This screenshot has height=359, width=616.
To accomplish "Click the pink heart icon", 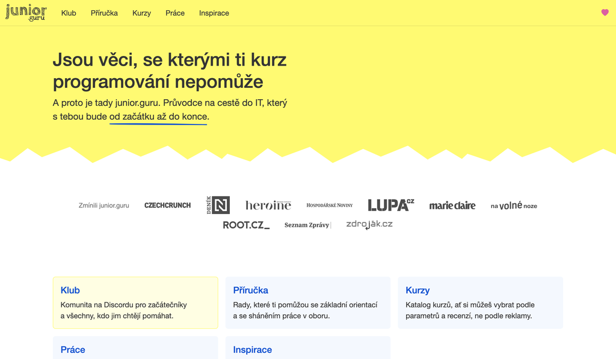I will tap(605, 13).
